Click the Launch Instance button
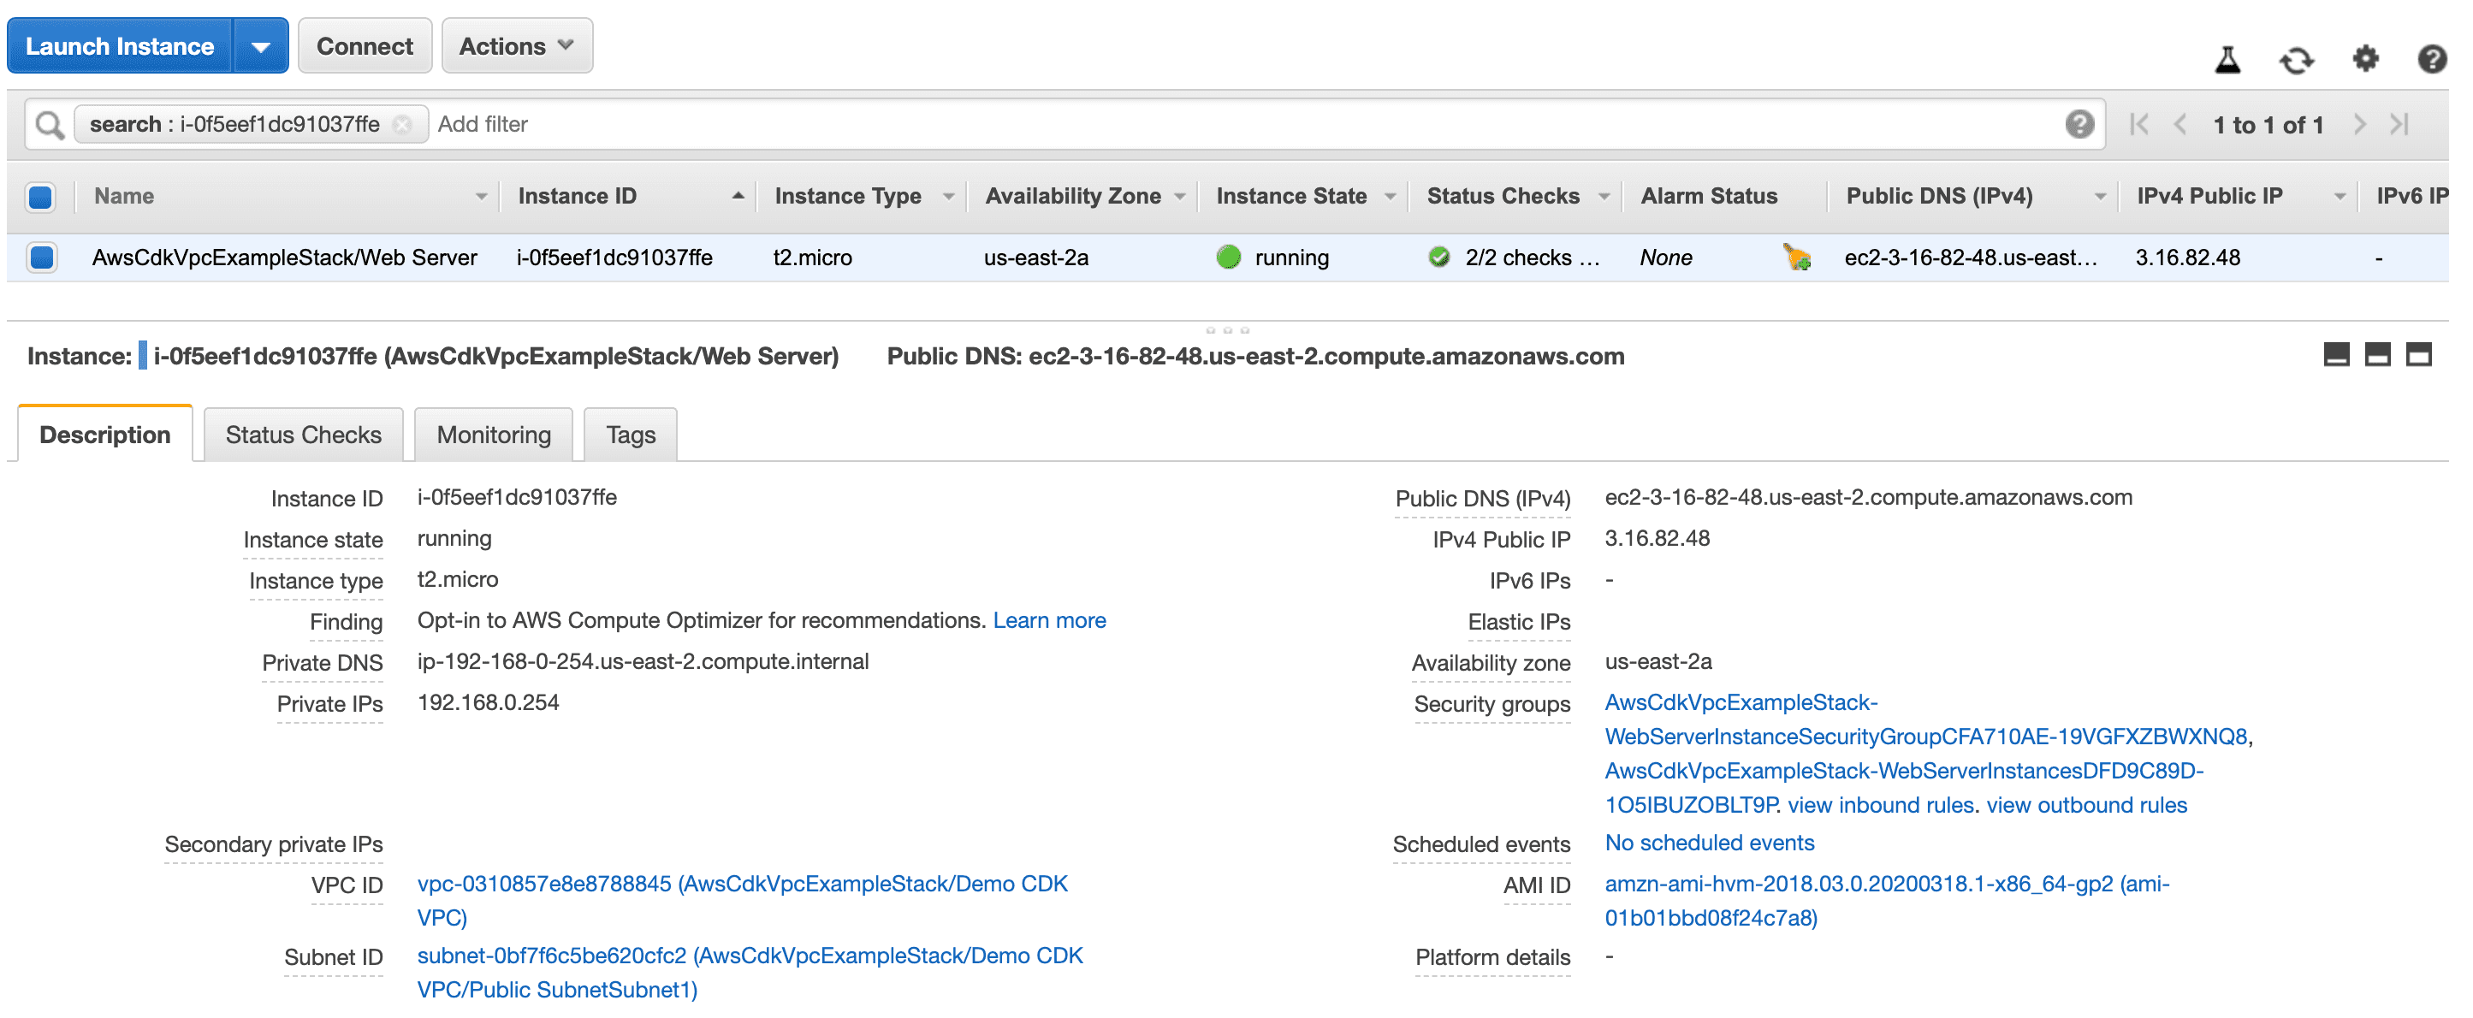The height and width of the screenshot is (1018, 2473). point(120,46)
